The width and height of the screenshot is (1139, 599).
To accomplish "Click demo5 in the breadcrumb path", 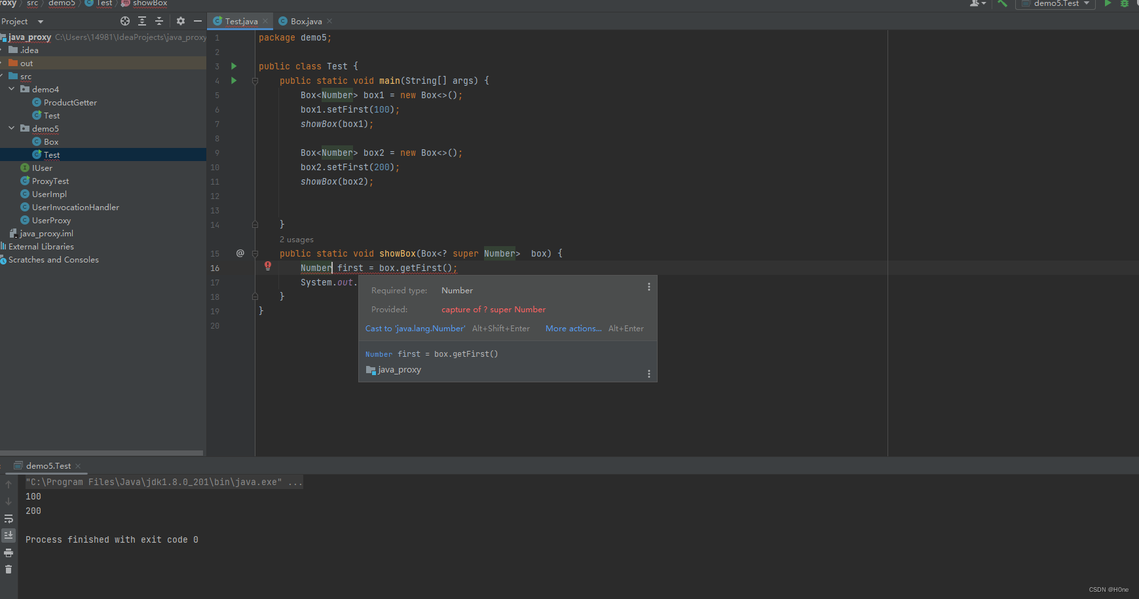I will tap(62, 3).
